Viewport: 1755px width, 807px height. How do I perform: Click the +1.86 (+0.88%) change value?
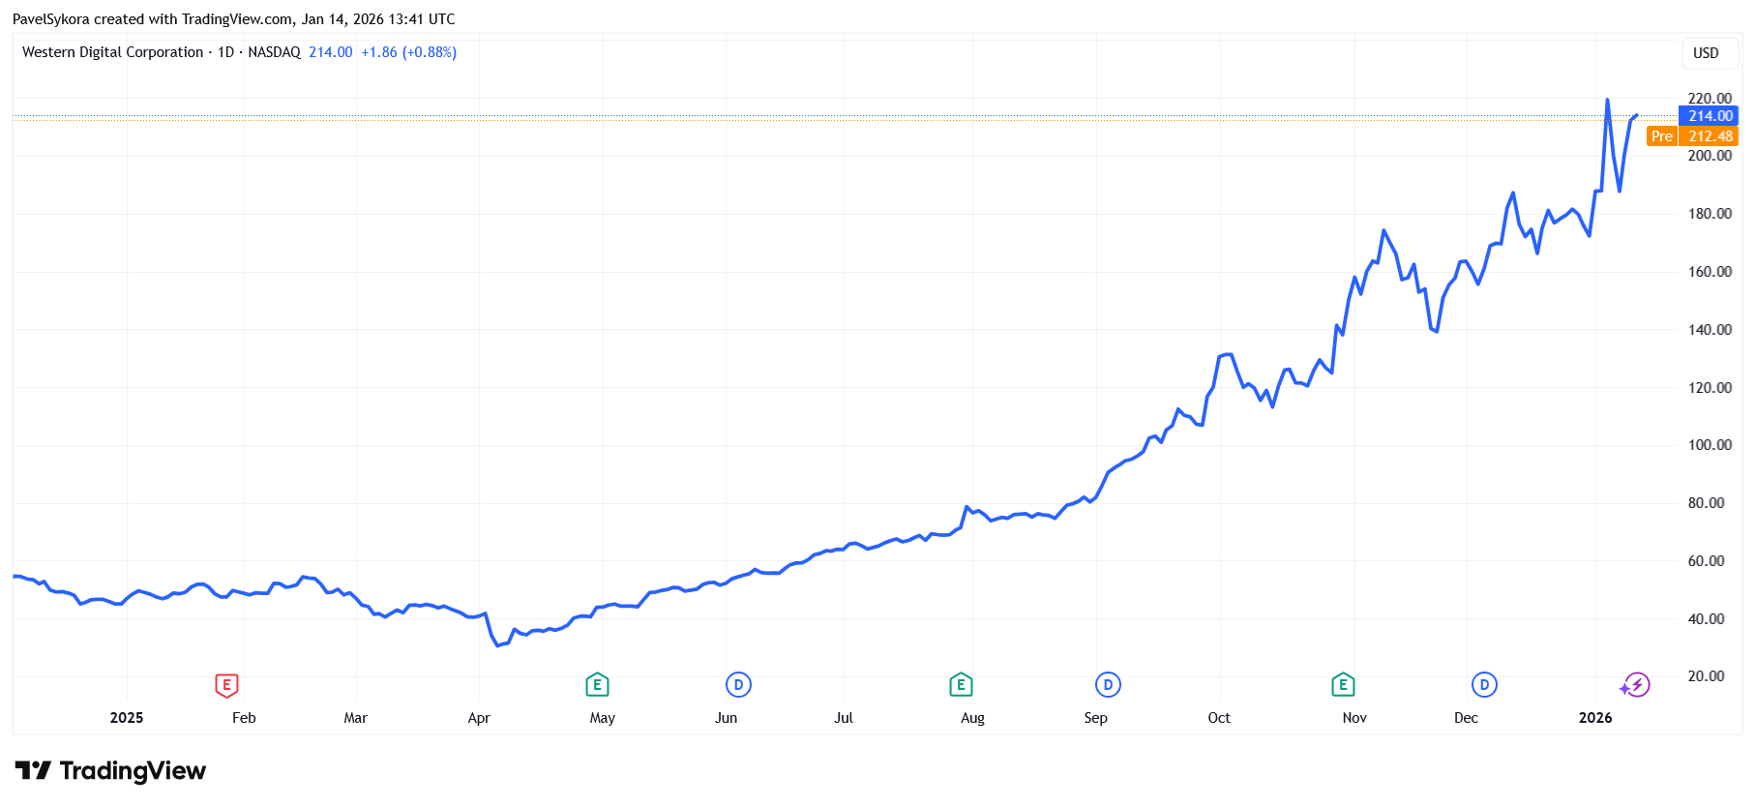tap(408, 52)
